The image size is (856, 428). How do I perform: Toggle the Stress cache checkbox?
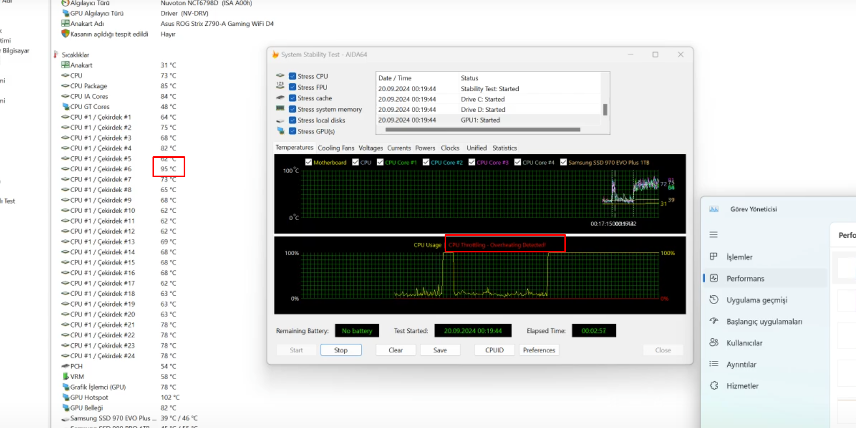point(293,98)
